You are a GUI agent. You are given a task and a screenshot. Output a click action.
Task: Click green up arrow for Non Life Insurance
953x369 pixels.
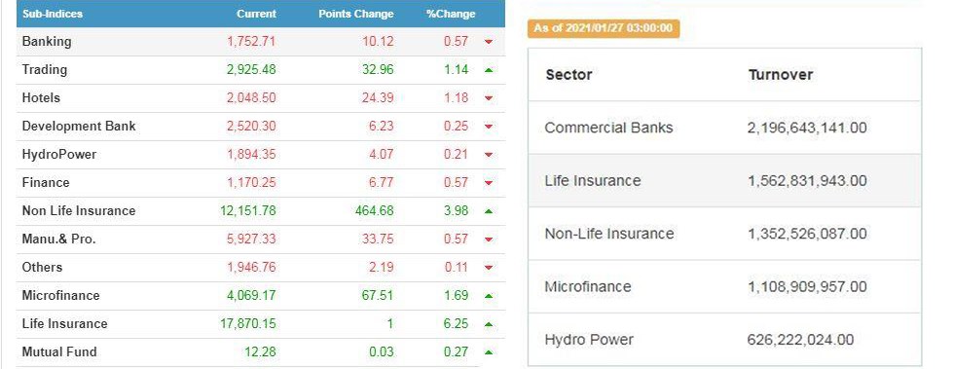[489, 211]
